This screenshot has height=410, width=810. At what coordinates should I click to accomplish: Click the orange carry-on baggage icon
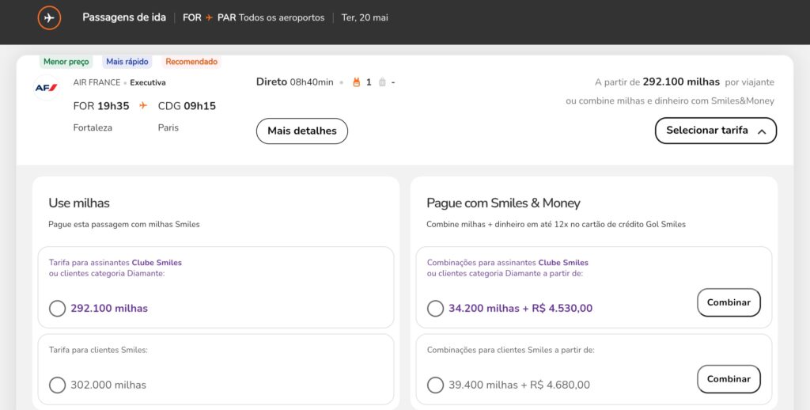356,82
